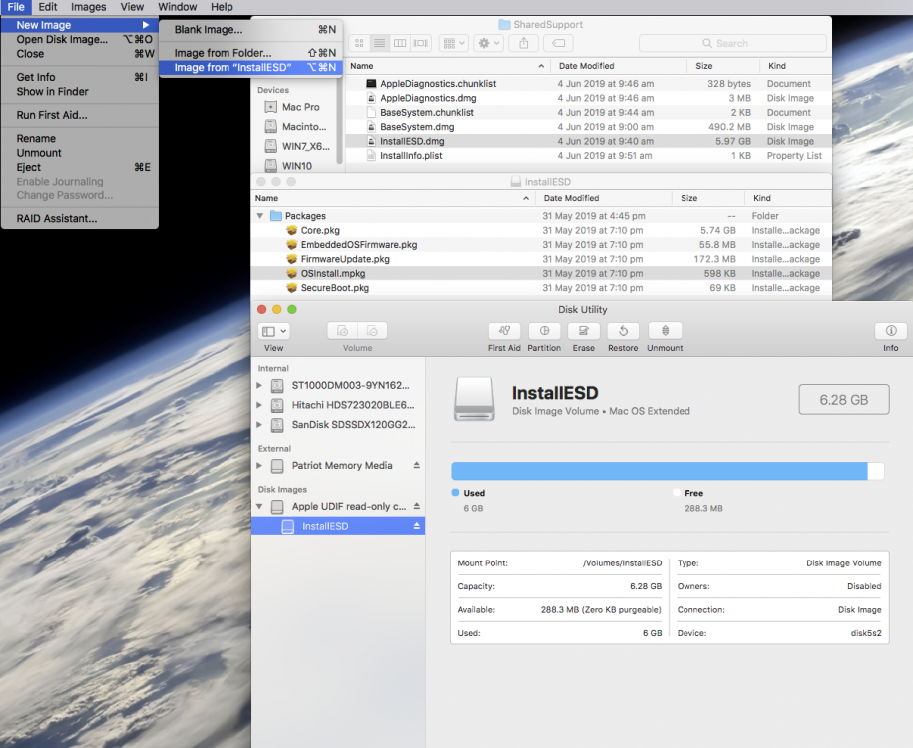The height and width of the screenshot is (748, 913).
Task: Open the Help menu in menu bar
Action: 222,7
